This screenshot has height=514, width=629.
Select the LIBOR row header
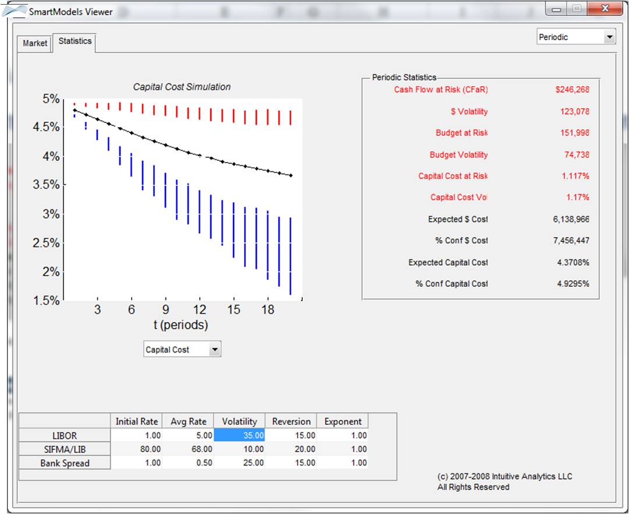pos(65,435)
